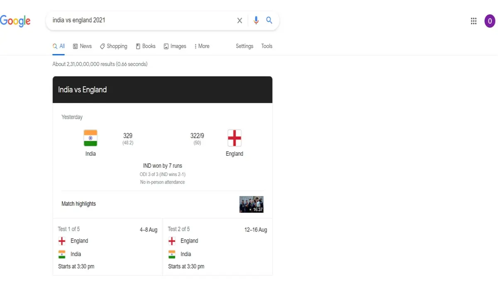Open the Google apps grid

click(x=474, y=21)
